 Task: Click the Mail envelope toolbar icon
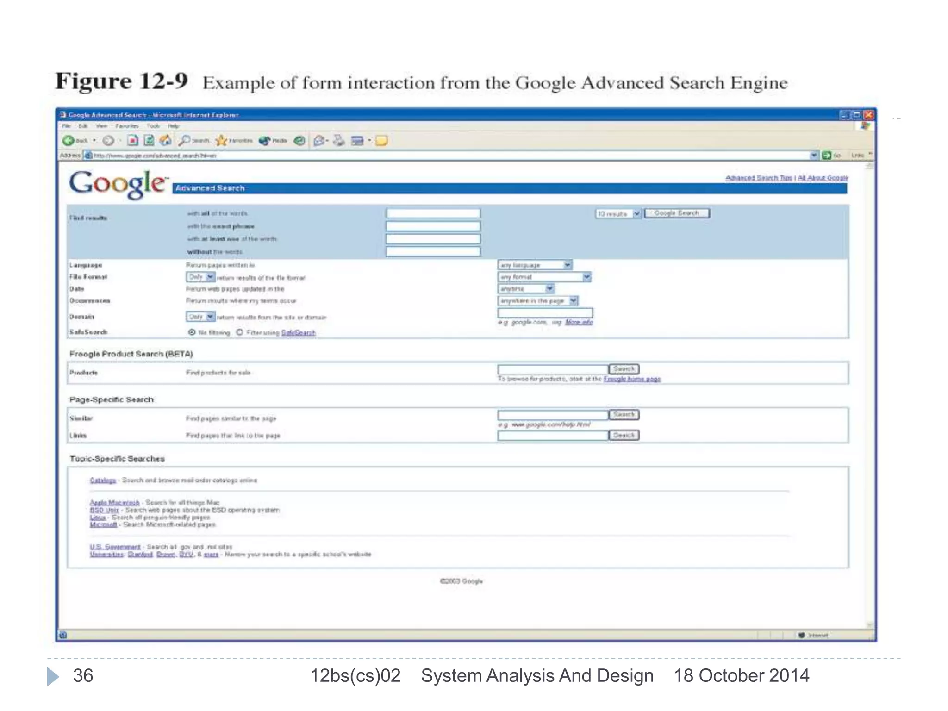[x=319, y=140]
